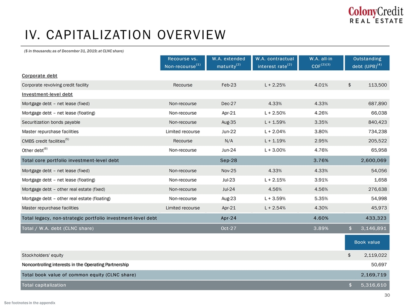Click 'Total book value of common equity' label
The width and height of the screenshot is (410, 307).
click(x=79, y=275)
